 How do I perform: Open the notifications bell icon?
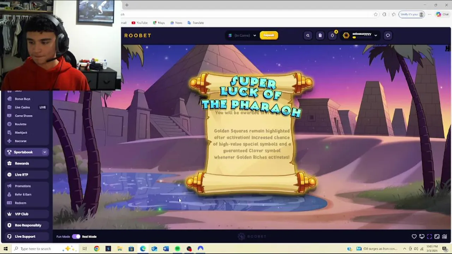pos(332,35)
